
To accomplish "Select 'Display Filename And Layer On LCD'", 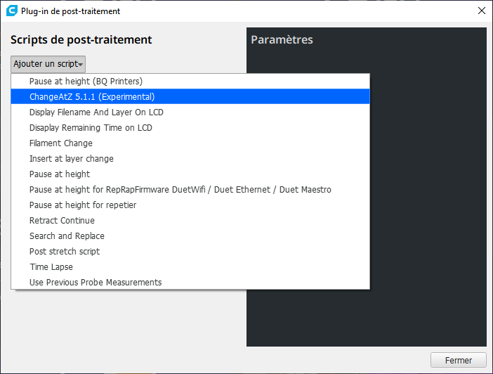I will point(96,112).
